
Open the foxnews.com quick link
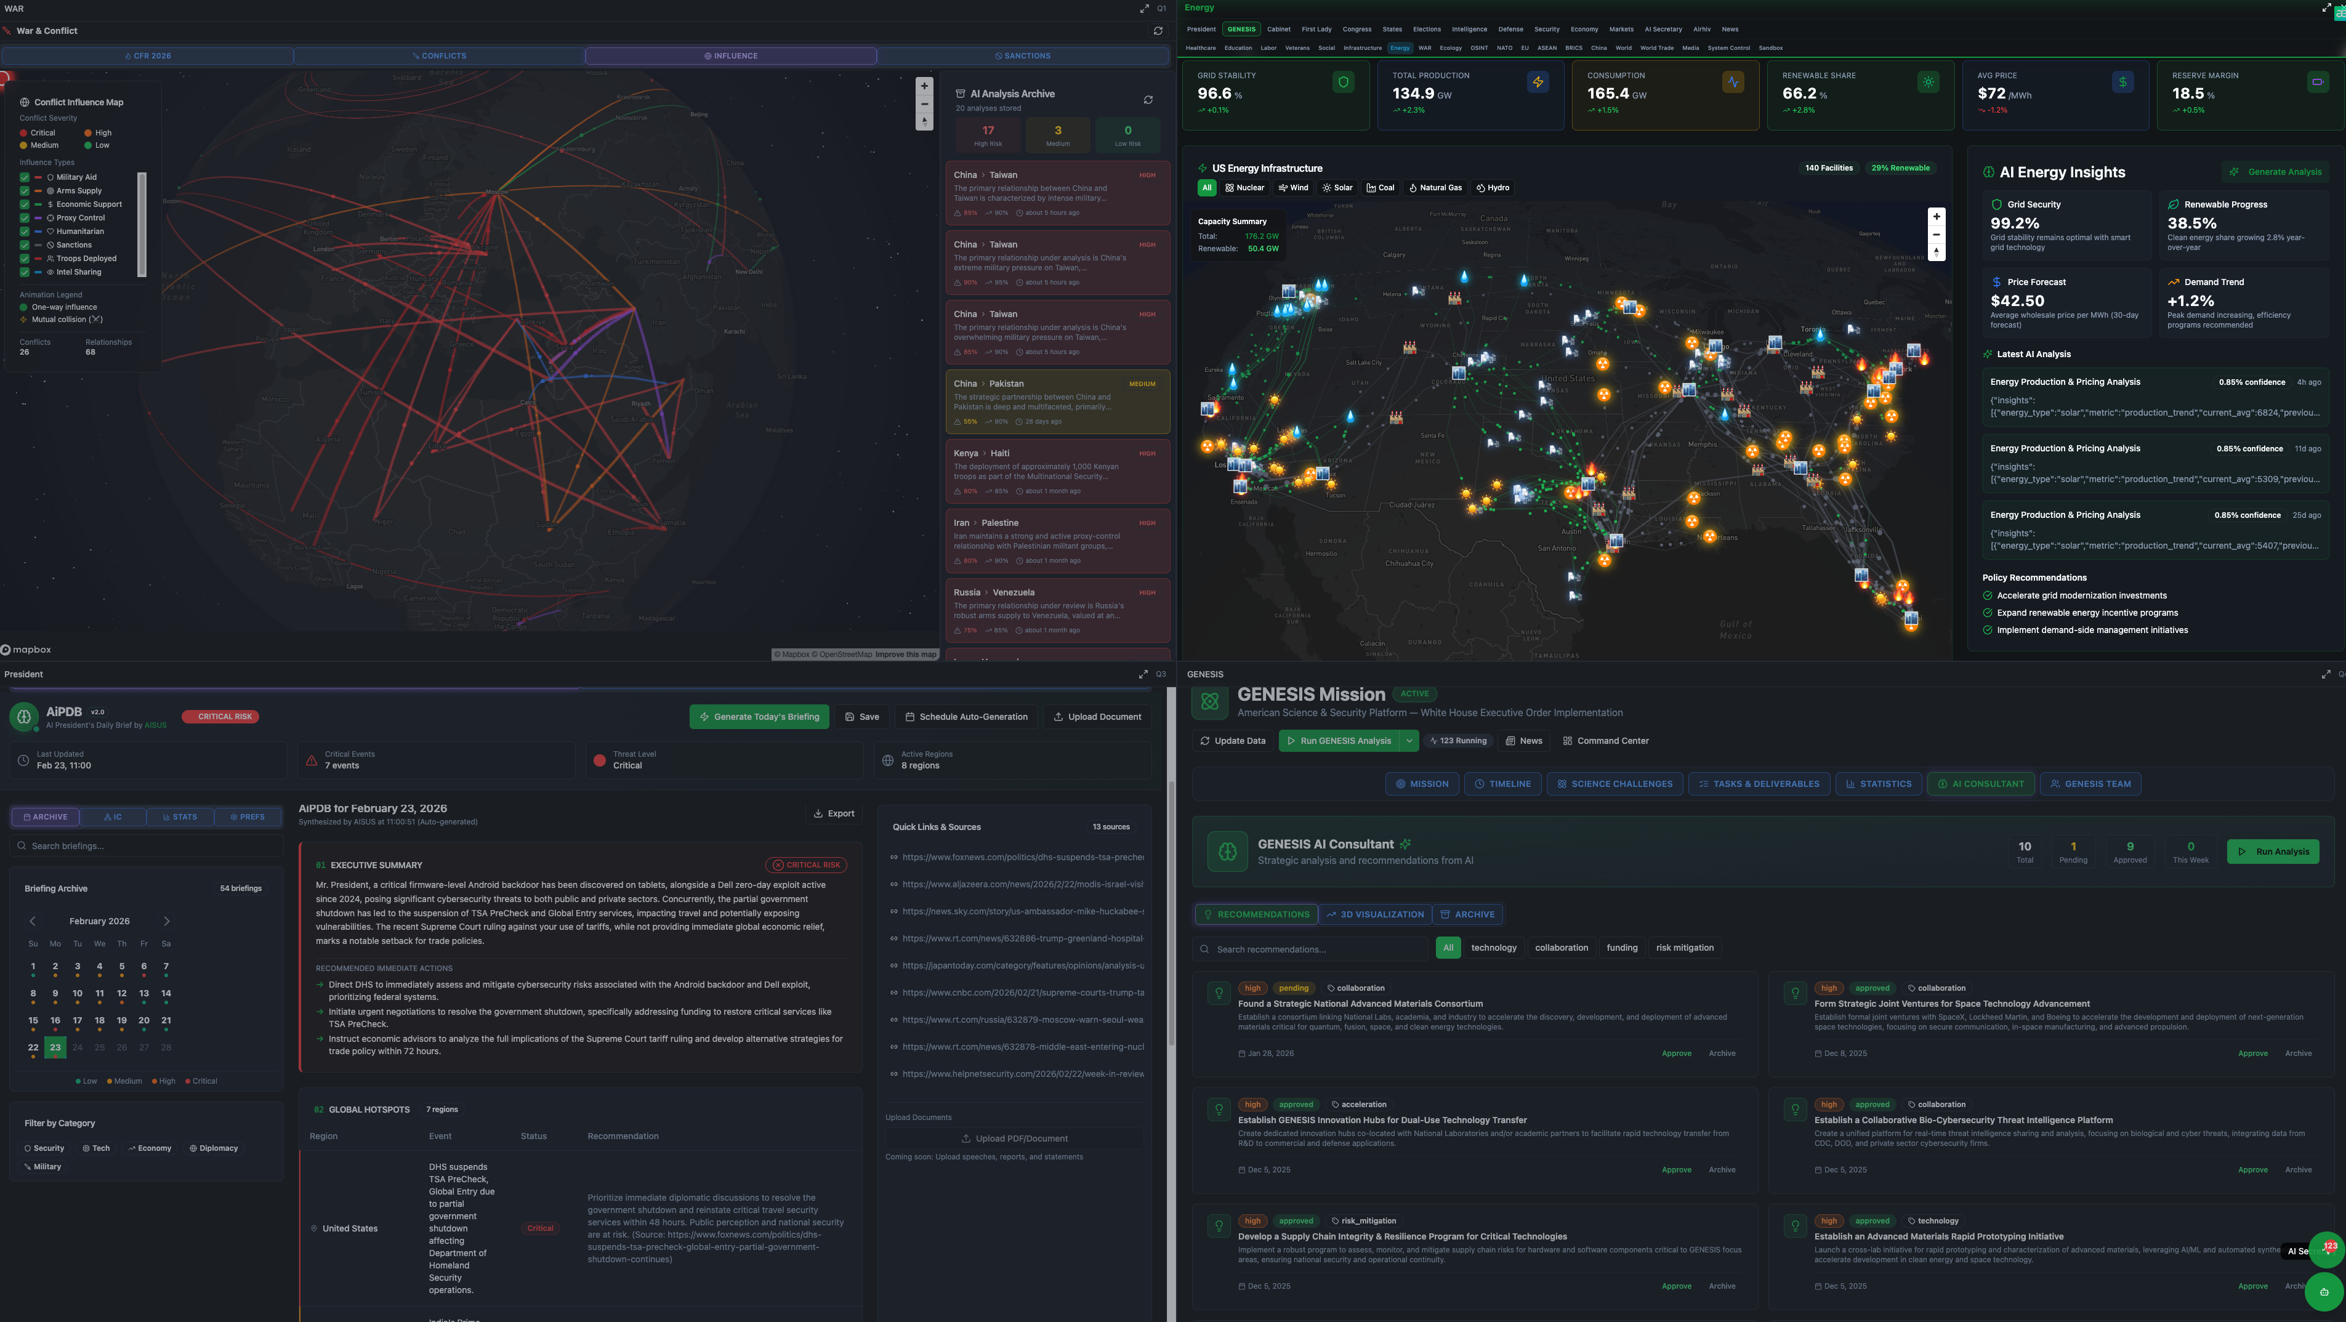coord(1022,858)
